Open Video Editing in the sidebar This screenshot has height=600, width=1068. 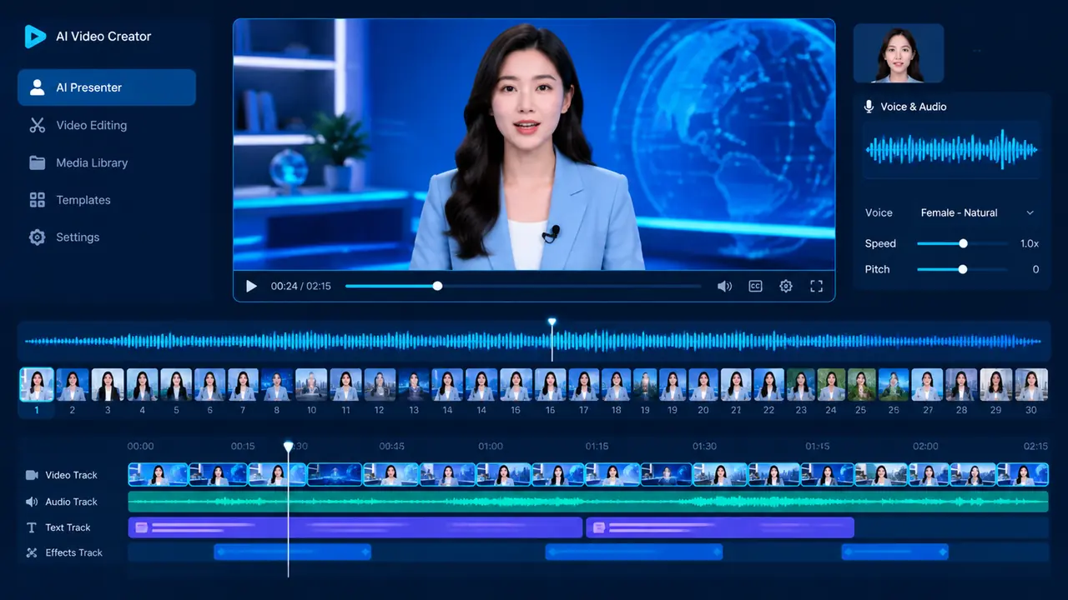tap(92, 125)
